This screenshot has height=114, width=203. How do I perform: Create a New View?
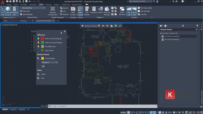(x=25, y=11)
